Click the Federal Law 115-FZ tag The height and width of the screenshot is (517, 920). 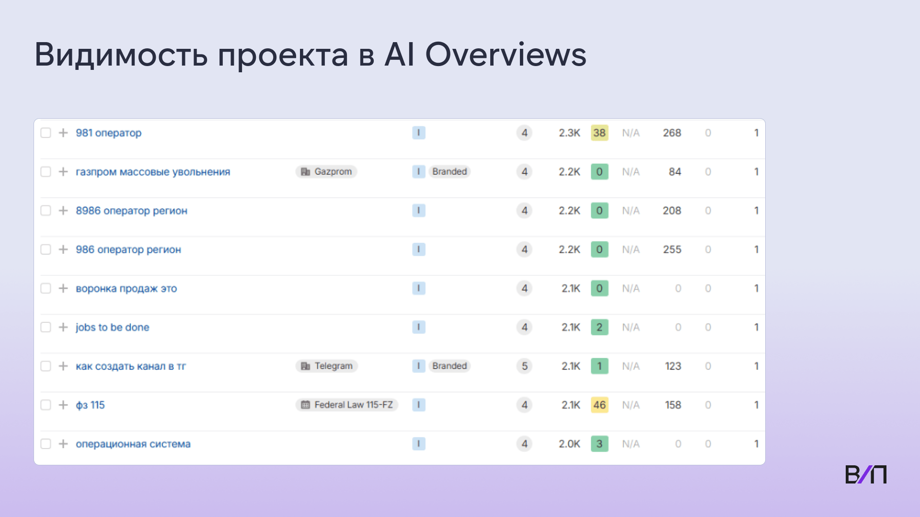click(346, 405)
